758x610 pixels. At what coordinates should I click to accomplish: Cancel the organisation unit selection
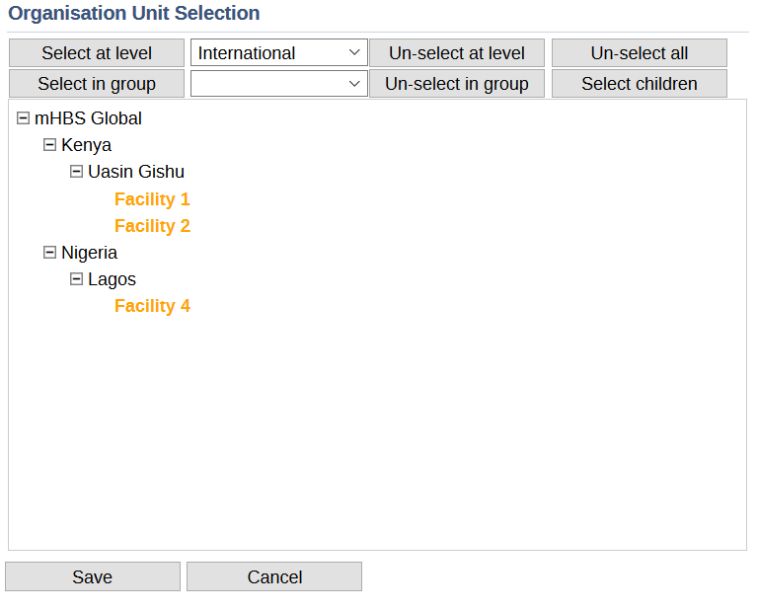274,577
